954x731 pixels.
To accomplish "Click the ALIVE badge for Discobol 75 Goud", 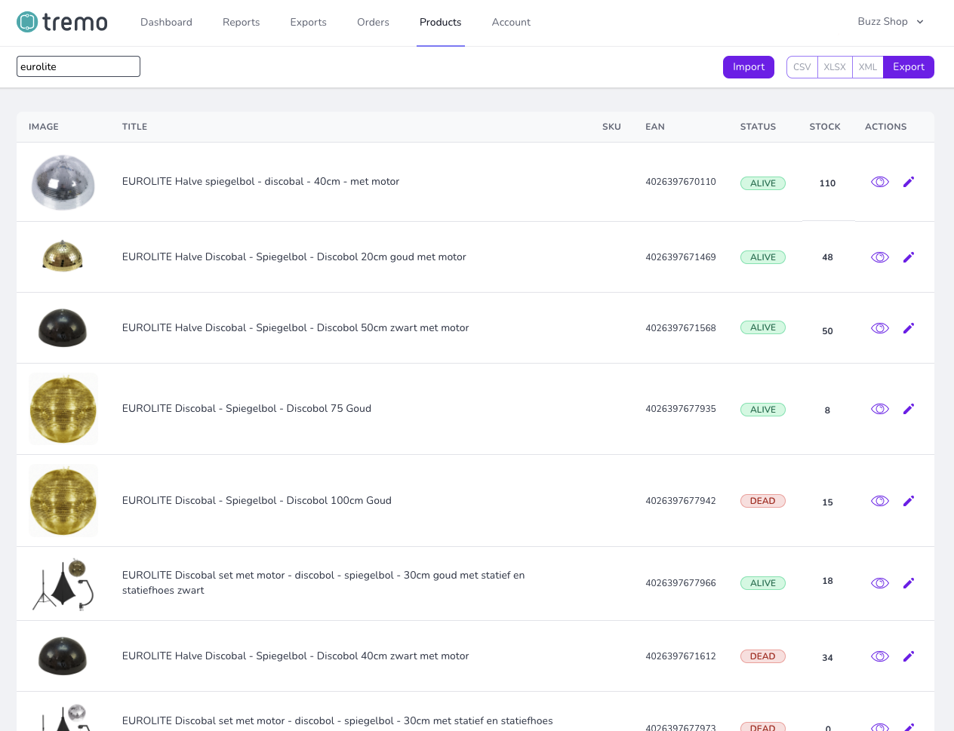I will click(x=763, y=410).
